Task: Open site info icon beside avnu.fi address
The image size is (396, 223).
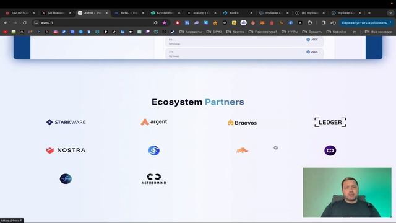Action: [36, 23]
